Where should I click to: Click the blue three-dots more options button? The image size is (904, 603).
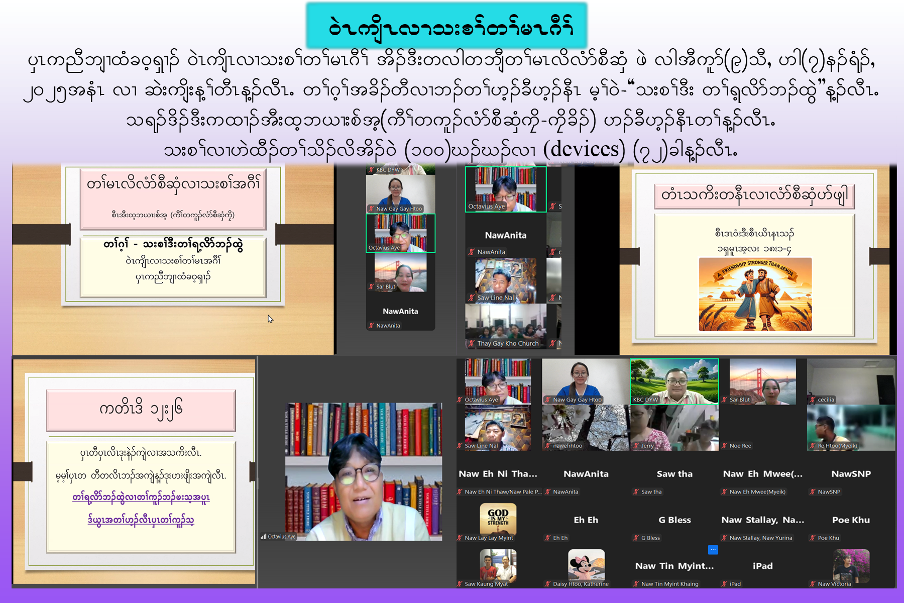713,550
